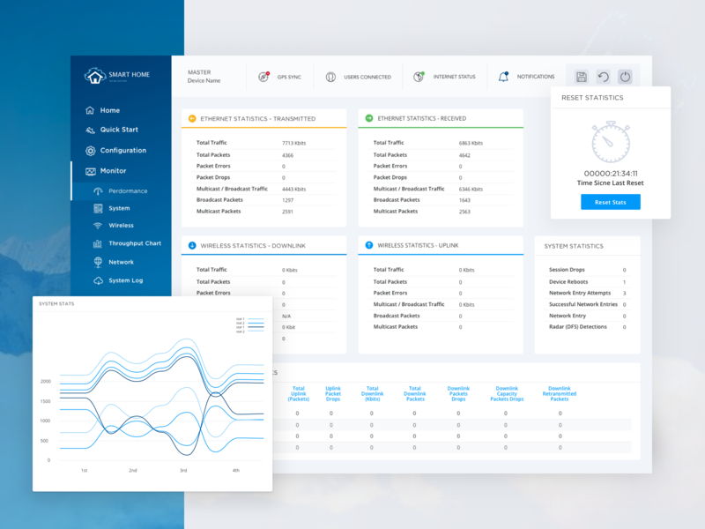
Task: Click the save floppy disk icon
Action: [x=581, y=77]
